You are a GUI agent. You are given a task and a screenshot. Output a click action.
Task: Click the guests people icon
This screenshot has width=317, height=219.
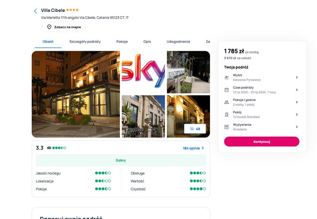pyautogui.click(x=227, y=102)
